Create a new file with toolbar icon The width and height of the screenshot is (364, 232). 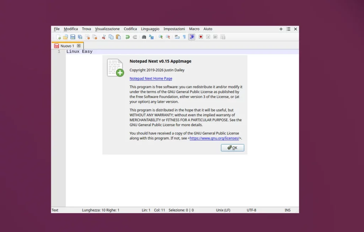58,37
